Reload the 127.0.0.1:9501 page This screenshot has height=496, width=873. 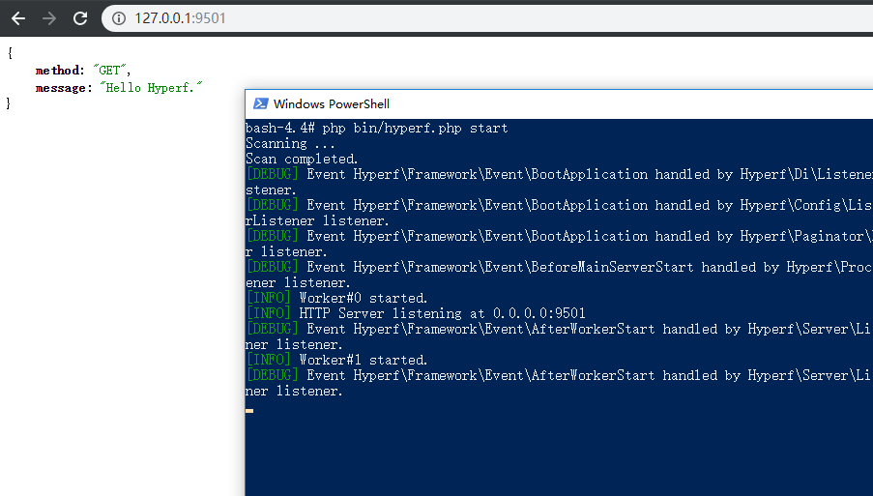click(80, 18)
